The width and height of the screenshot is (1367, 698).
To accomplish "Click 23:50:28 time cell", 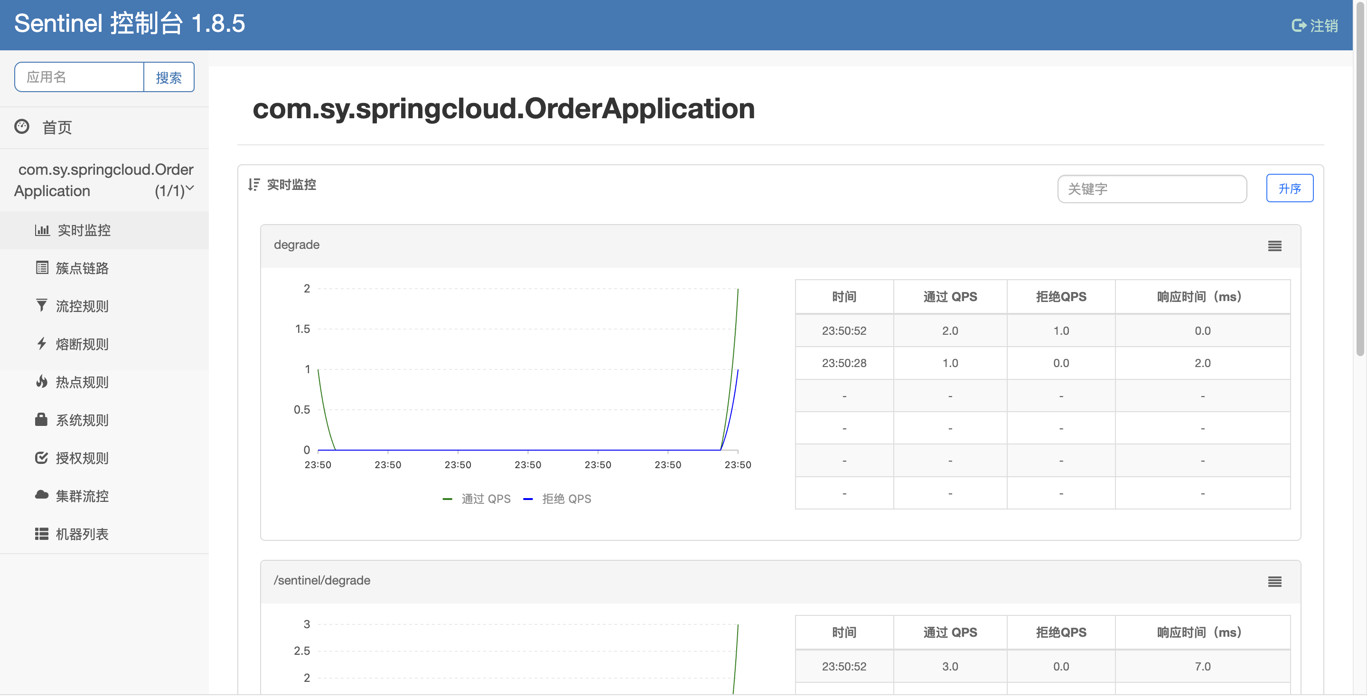I will 844,363.
